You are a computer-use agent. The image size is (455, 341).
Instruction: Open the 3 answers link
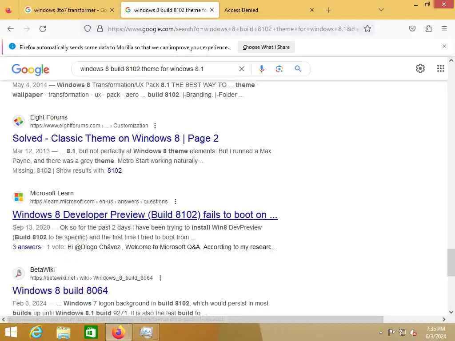26,247
